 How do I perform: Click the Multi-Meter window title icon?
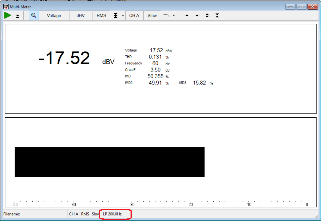6,6
